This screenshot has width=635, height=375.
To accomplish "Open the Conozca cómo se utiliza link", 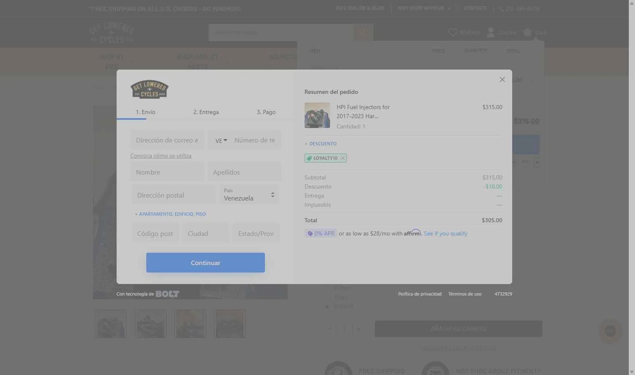I will (161, 156).
